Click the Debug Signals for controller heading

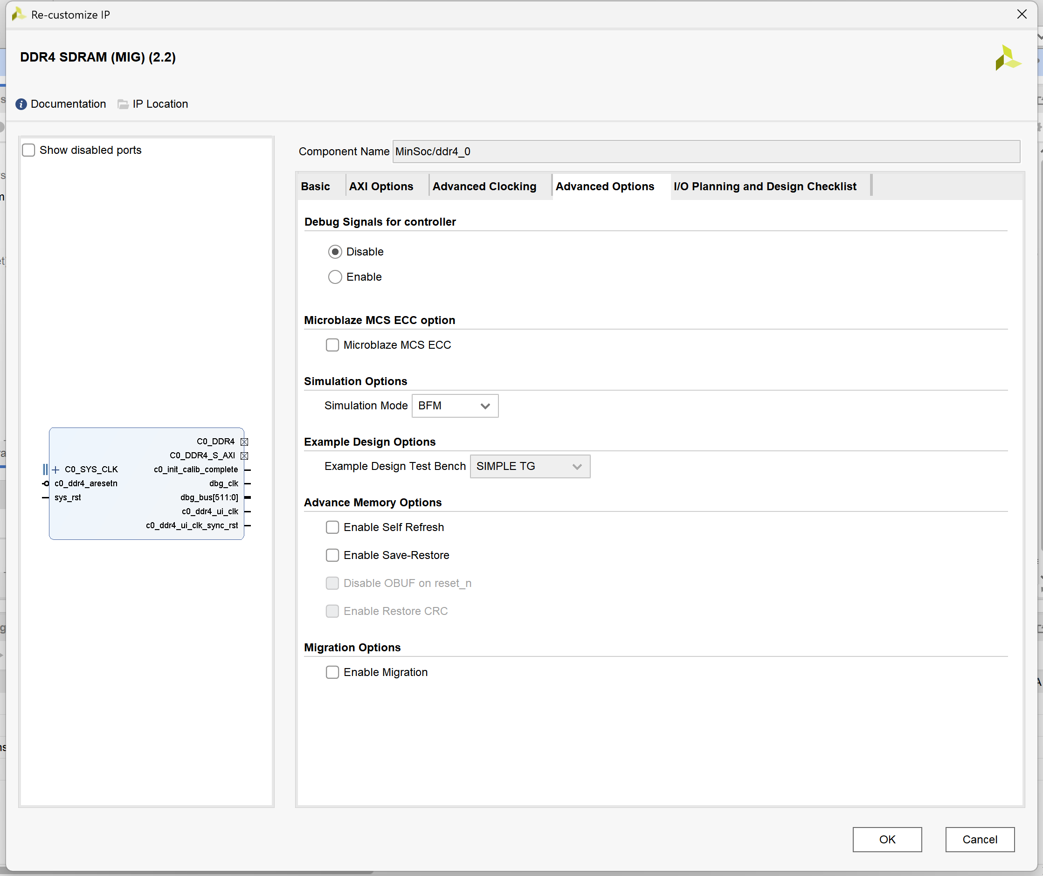point(380,222)
